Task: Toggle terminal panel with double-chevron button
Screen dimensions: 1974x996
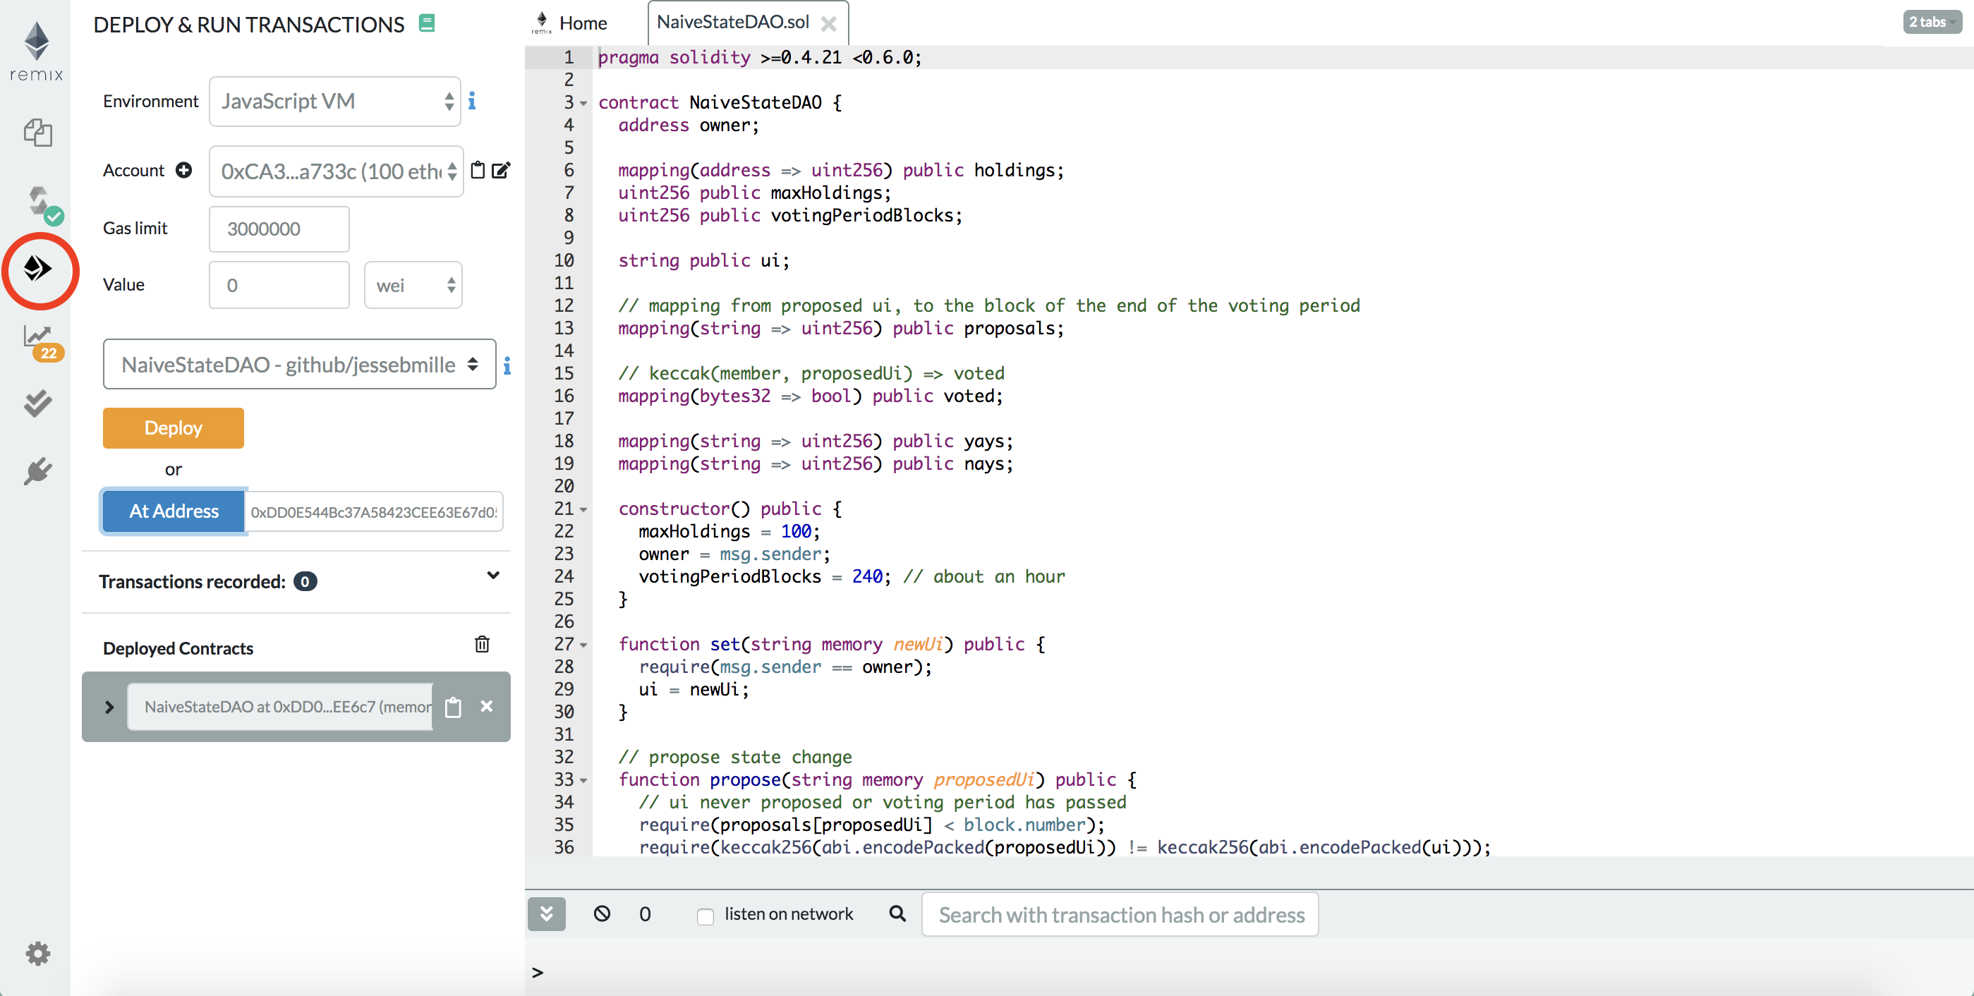Action: (546, 913)
